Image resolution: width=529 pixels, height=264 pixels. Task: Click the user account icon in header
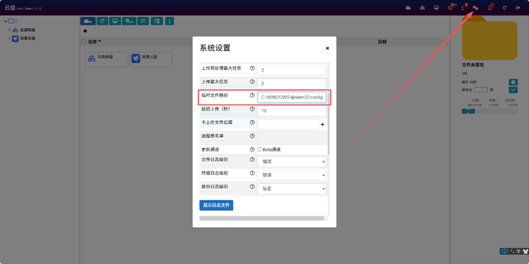point(490,8)
